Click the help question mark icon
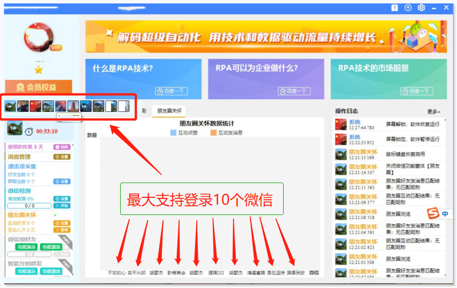This screenshot has height=288, width=457. 395,7
